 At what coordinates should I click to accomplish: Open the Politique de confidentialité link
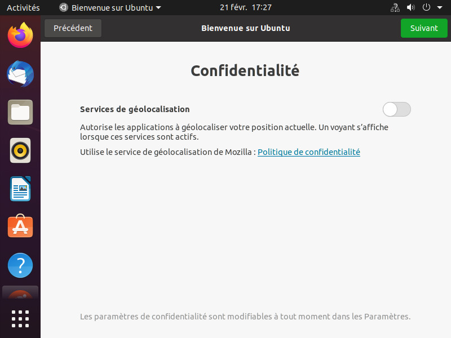pos(308,152)
